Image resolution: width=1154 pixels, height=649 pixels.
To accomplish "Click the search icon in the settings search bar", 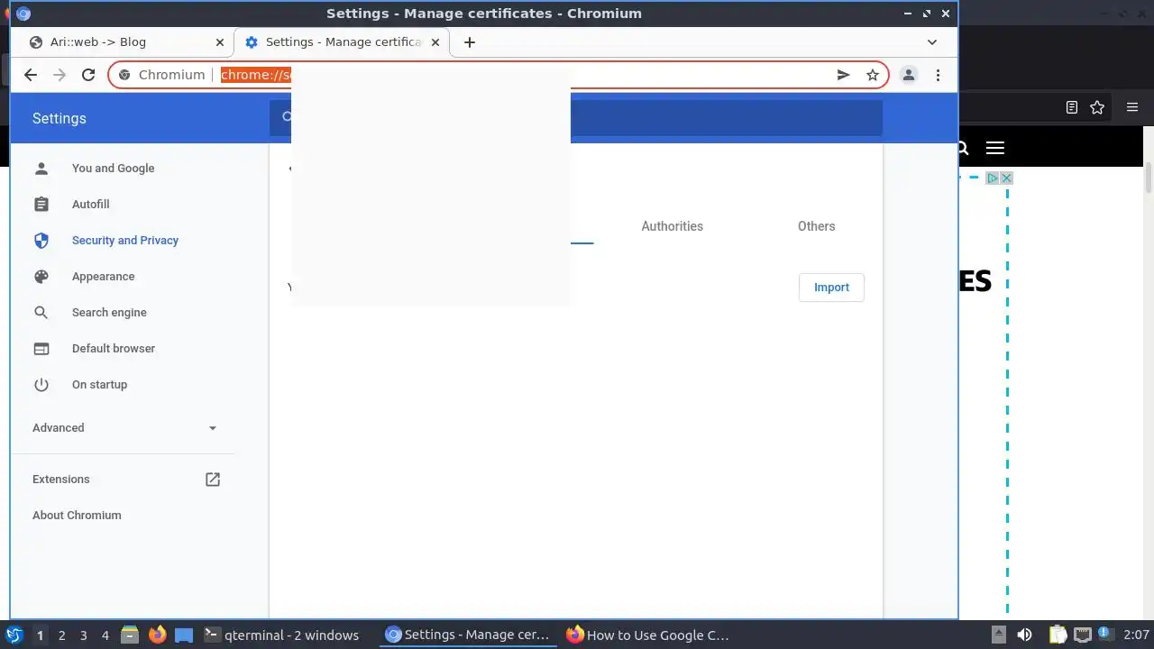I will pos(288,117).
